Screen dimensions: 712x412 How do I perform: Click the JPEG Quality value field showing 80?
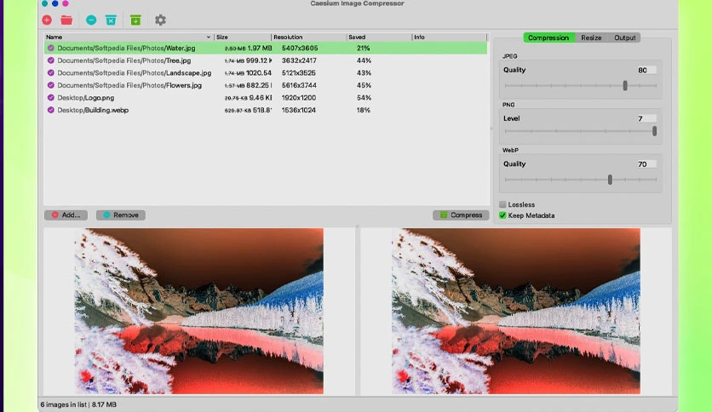pos(646,70)
